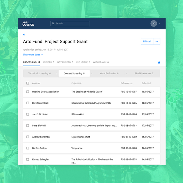Screen dimensions: 183x183
Task: Open the account dropdown arrow beside avatar
Action: click(159, 23)
